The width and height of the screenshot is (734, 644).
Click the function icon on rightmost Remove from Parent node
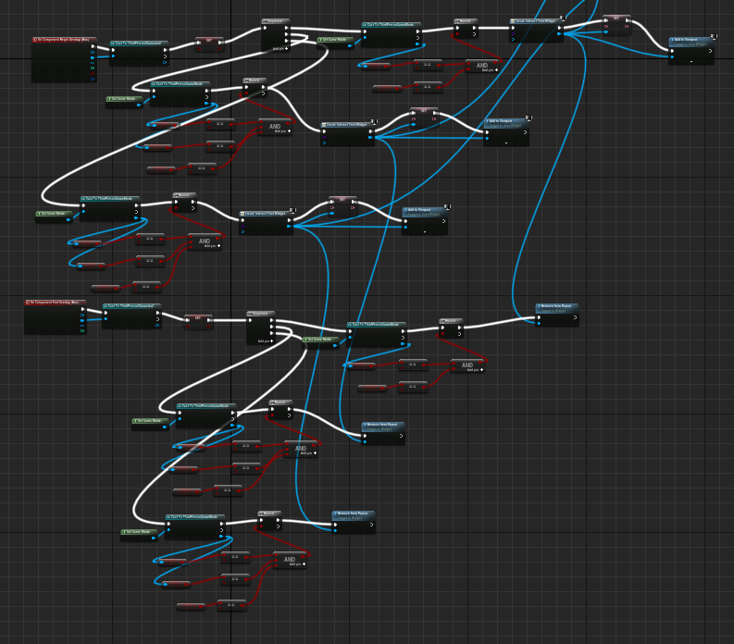coord(541,306)
